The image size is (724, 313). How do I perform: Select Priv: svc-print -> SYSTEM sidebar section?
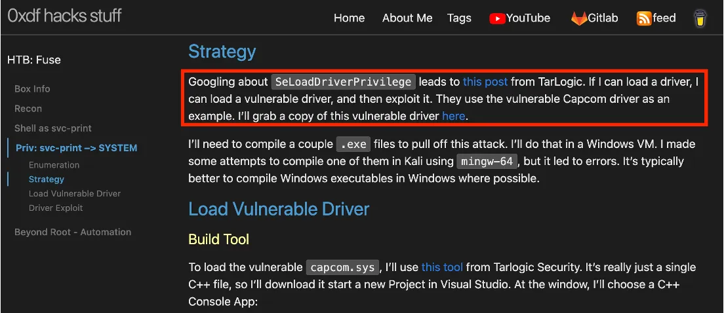(76, 148)
